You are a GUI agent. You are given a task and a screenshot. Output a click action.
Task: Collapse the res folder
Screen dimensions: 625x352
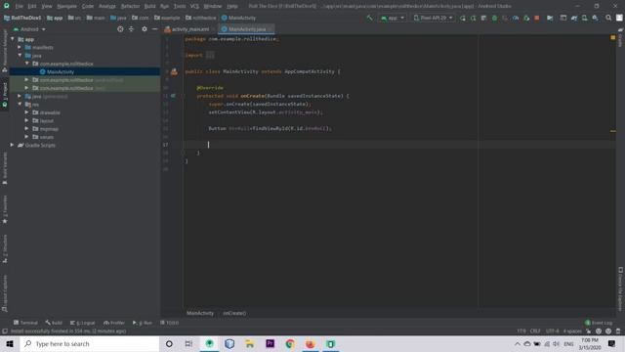click(x=20, y=105)
